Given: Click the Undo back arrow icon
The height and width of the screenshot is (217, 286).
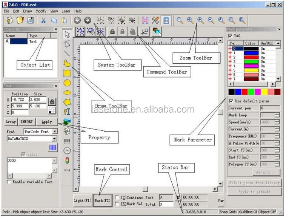Looking at the screenshot, I should tap(77, 21).
